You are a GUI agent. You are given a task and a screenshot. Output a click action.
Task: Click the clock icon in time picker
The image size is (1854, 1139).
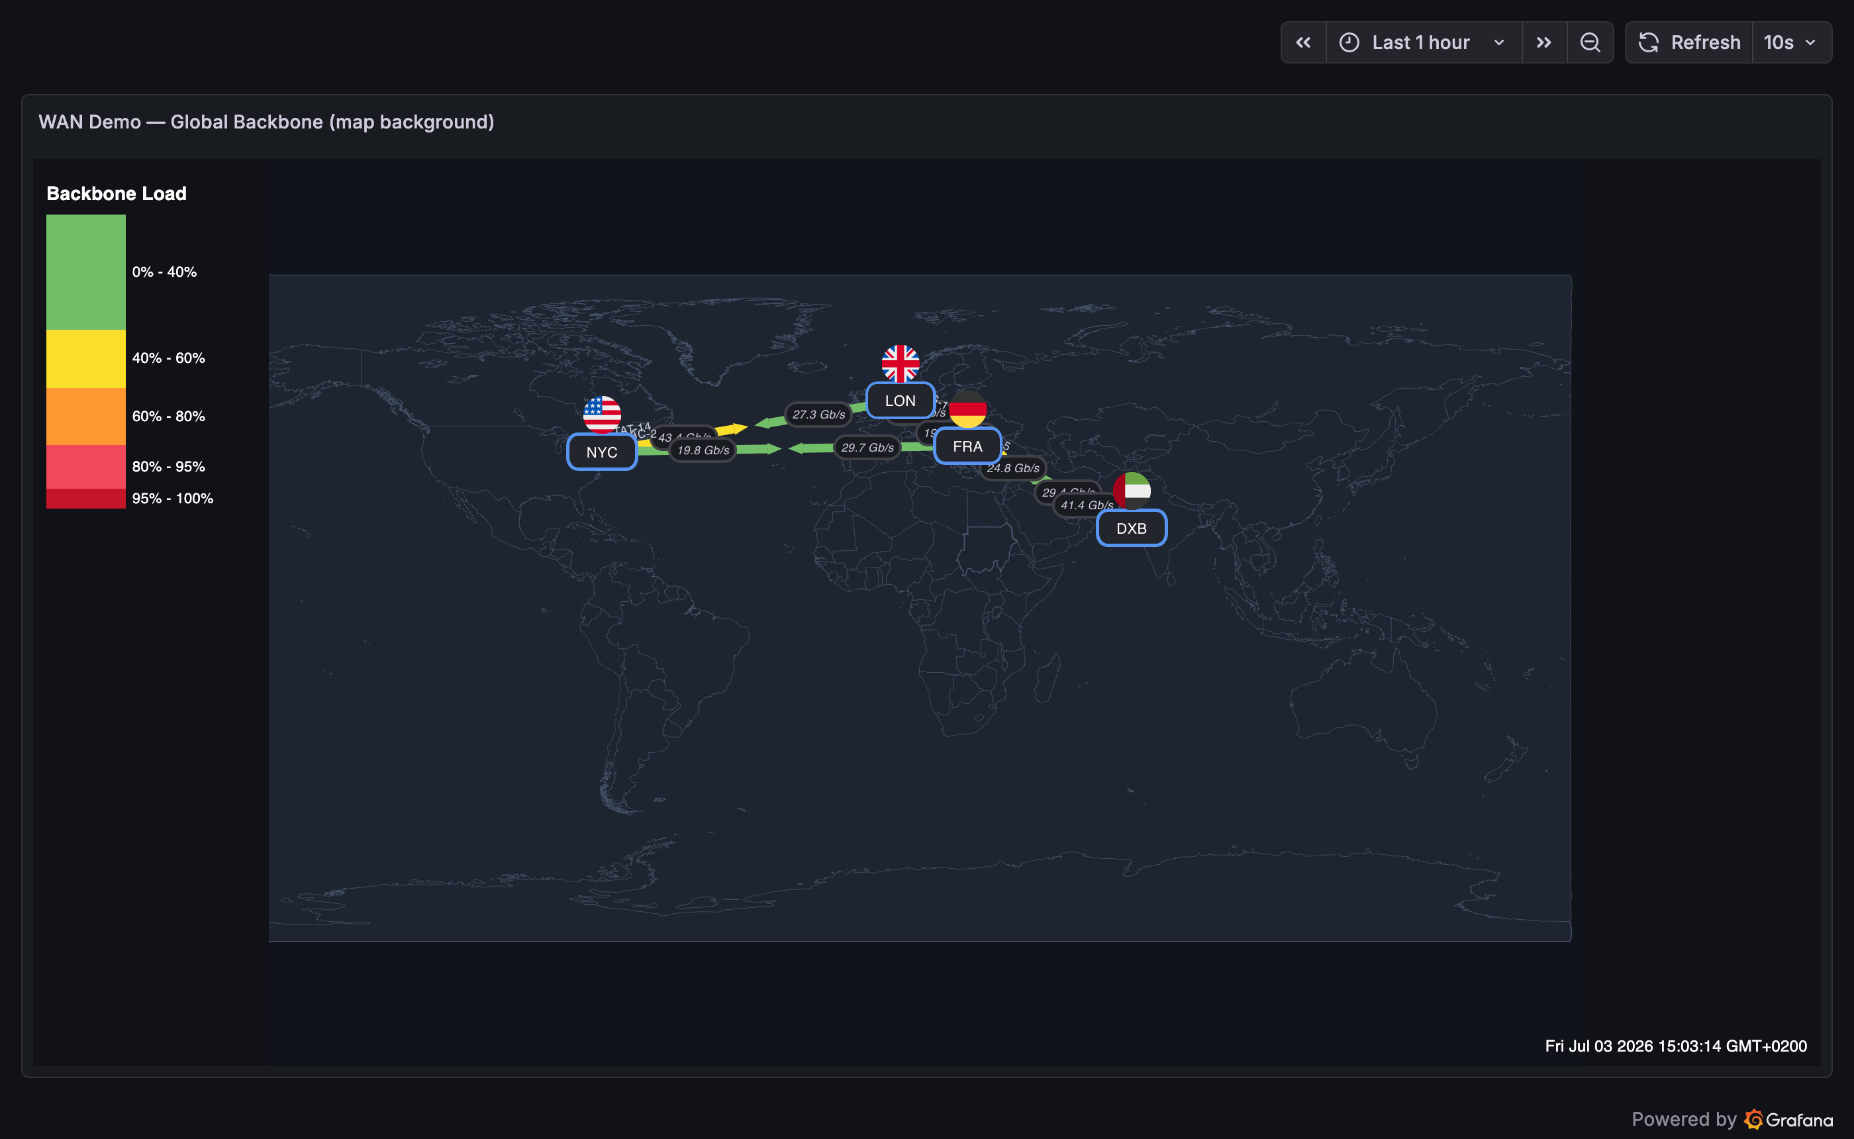pyautogui.click(x=1349, y=42)
